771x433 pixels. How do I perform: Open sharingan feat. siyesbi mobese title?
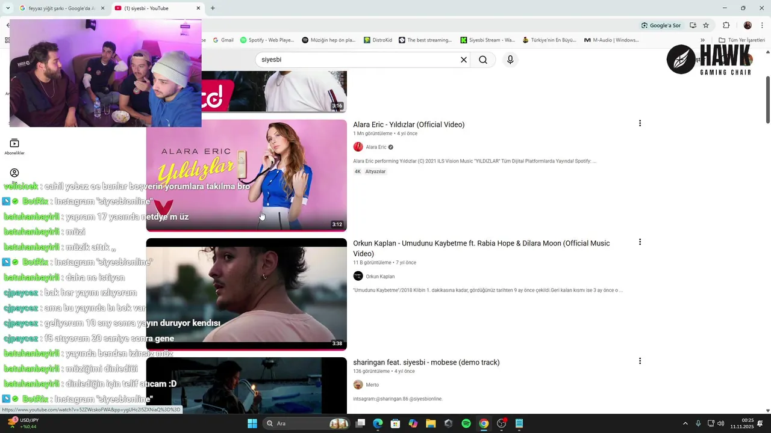pos(426,362)
